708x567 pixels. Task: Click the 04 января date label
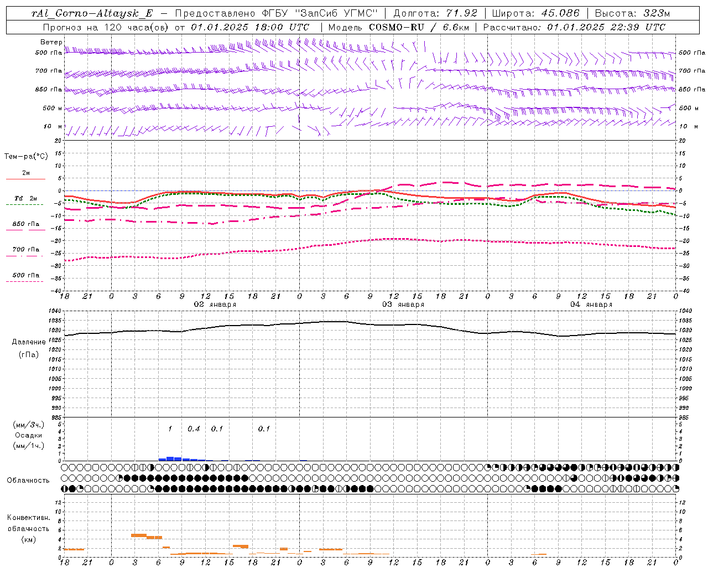pos(591,305)
